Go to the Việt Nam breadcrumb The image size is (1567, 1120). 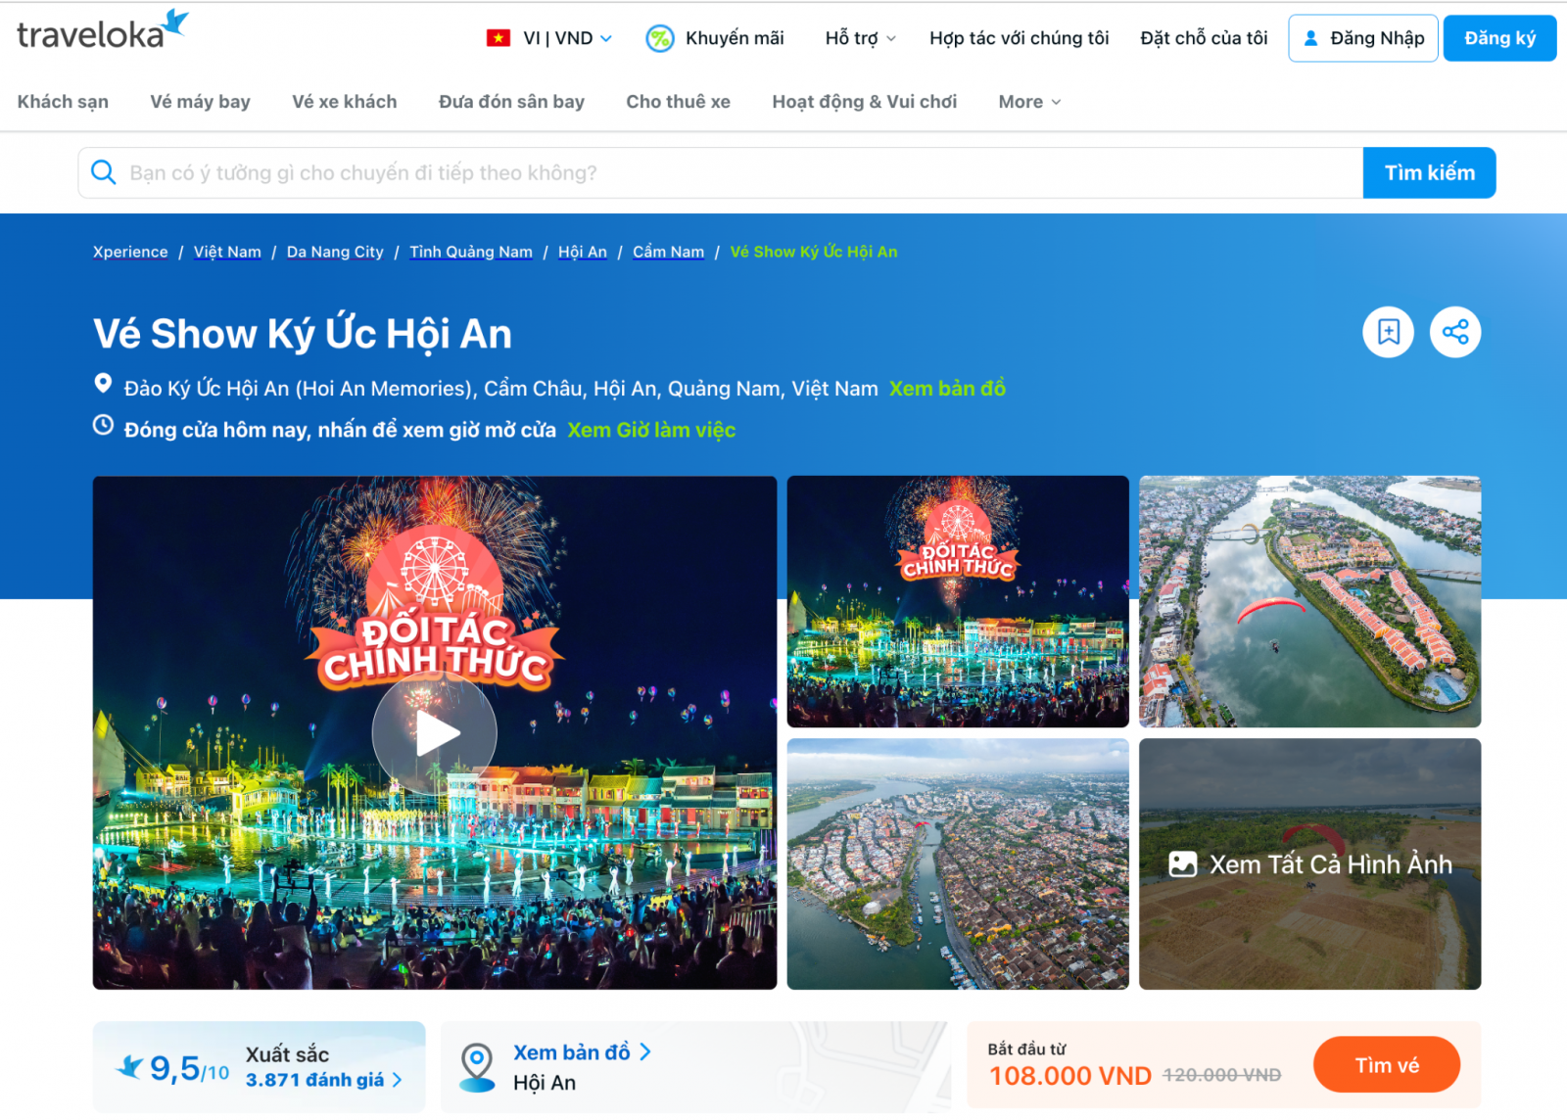pyautogui.click(x=227, y=252)
